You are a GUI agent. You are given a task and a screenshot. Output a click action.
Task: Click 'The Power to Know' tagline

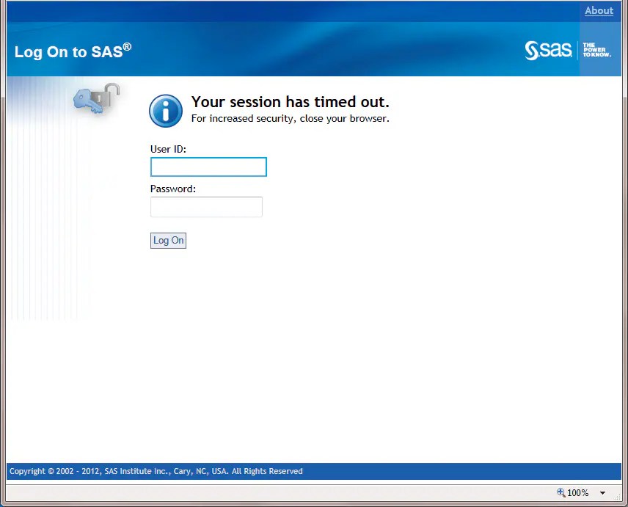596,50
